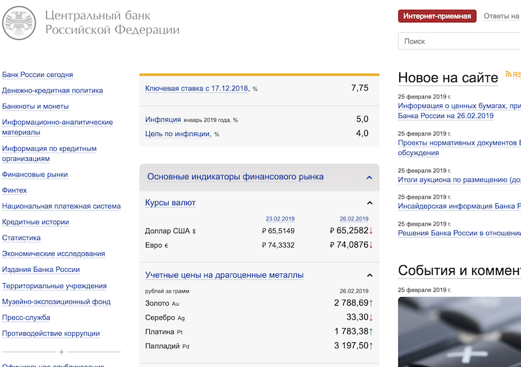The width and height of the screenshot is (521, 367).
Task: Go to Кредитные истории
Action: [36, 222]
